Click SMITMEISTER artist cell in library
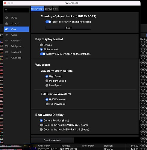Screen dimensions: 147x150 click(69, 149)
